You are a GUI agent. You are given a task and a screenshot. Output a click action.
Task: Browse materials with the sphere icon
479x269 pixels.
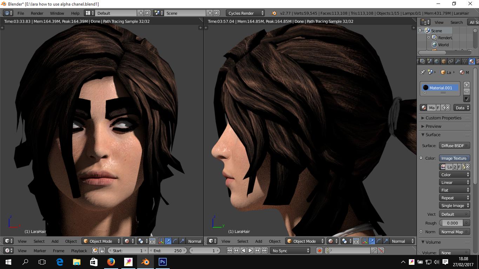pos(424,108)
